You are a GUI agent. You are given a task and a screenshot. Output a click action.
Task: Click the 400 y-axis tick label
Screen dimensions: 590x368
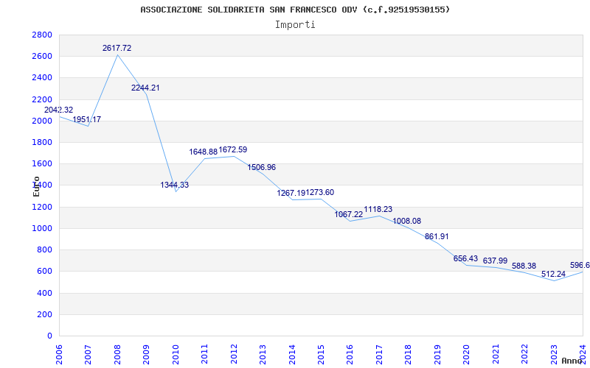[44, 293]
